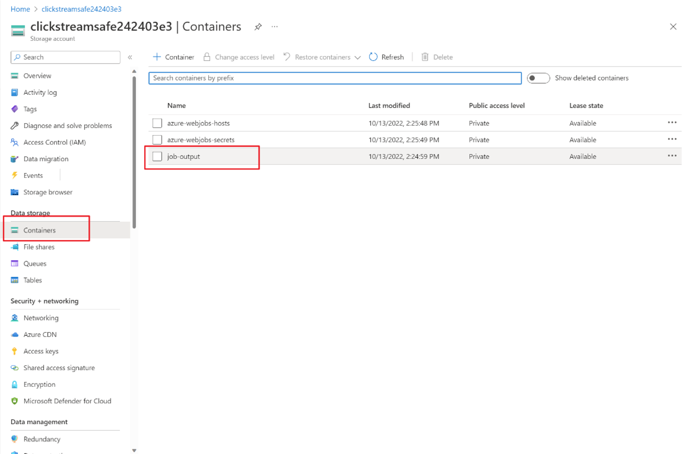This screenshot has width=682, height=454.
Task: Click Change access level button
Action: [239, 57]
